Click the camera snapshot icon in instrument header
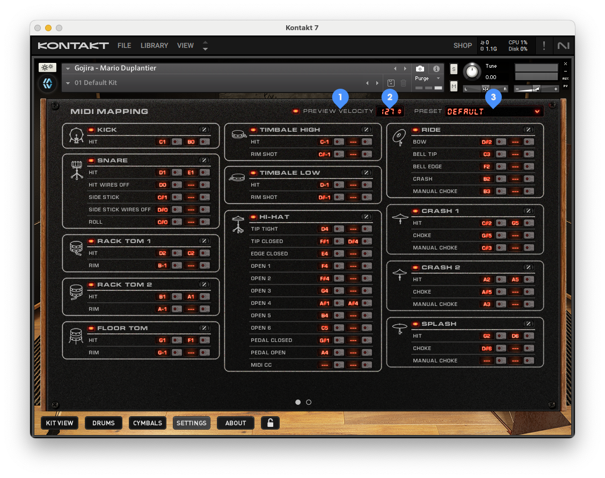The width and height of the screenshot is (605, 478). [x=420, y=69]
